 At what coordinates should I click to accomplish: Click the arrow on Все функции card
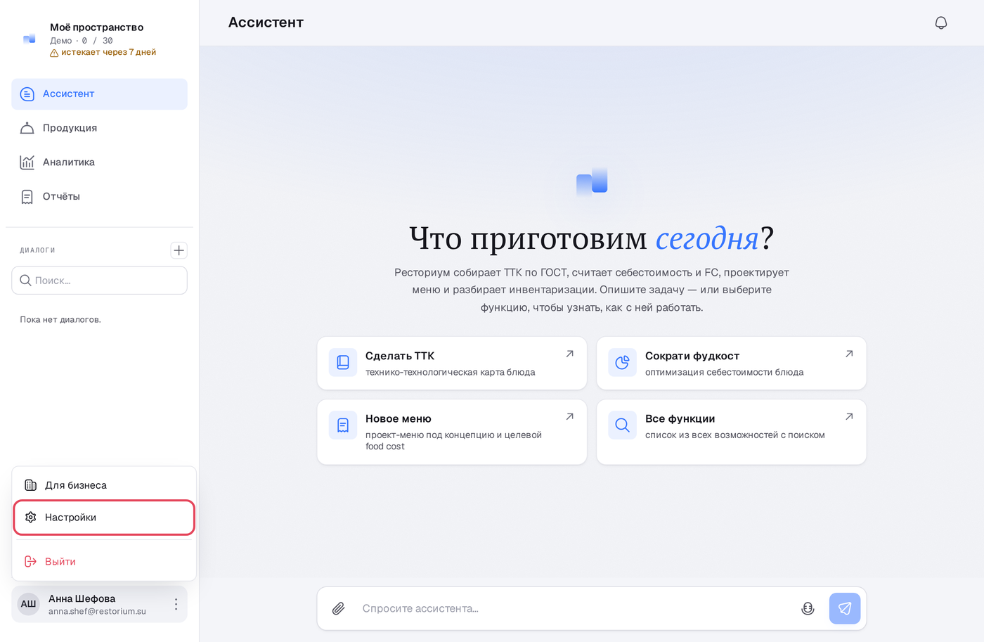point(849,416)
